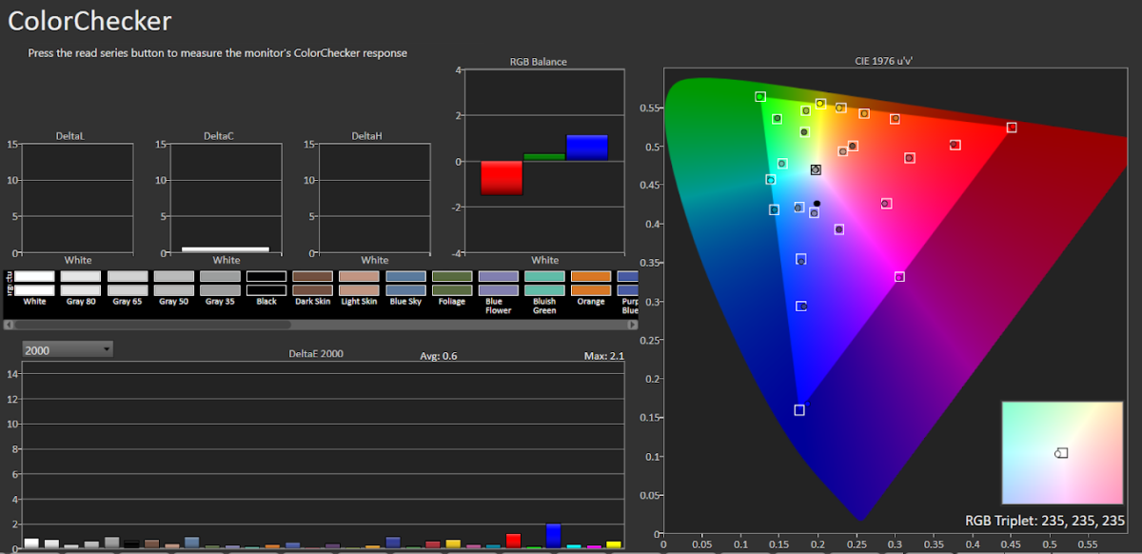Click the green bar in RGB Balance
The height and width of the screenshot is (554, 1142).
[x=544, y=157]
